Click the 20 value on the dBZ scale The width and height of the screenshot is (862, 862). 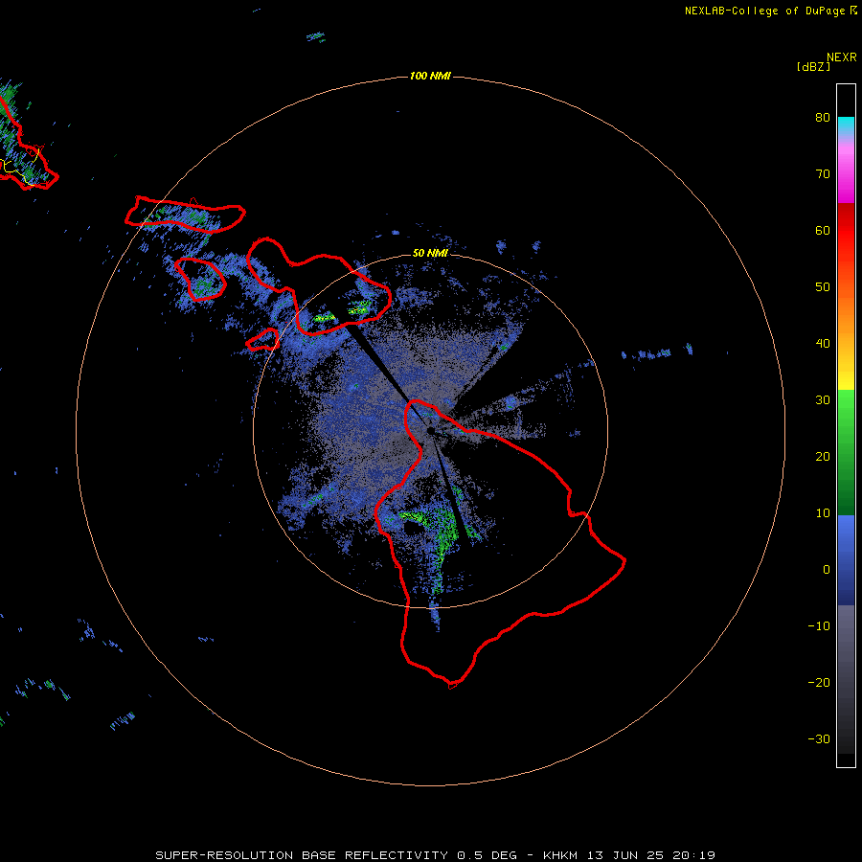tap(823, 456)
